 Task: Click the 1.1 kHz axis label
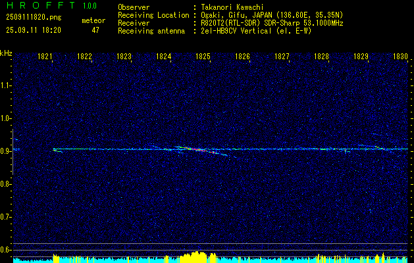pos(6,85)
